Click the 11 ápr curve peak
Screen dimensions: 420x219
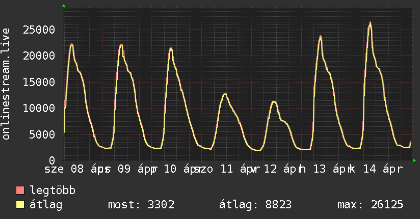(225, 94)
